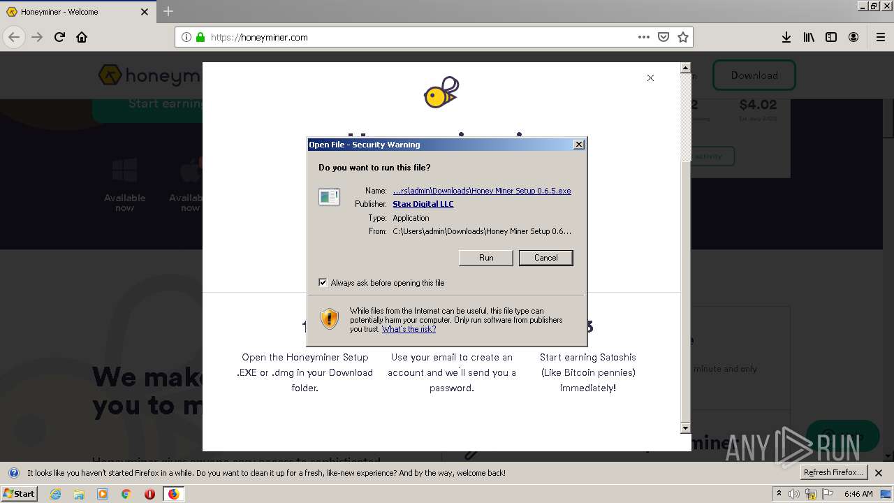Bookmark this page with the star
Image resolution: width=894 pixels, height=503 pixels.
point(683,37)
